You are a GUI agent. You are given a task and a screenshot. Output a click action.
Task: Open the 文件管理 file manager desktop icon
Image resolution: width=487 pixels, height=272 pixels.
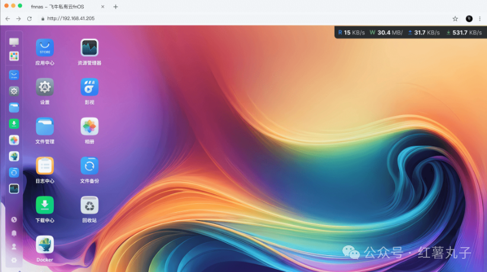(x=44, y=127)
